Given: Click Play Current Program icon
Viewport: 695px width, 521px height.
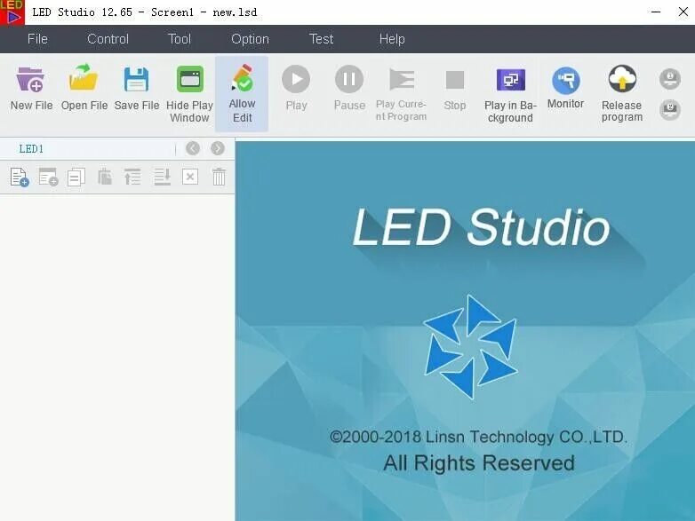Looking at the screenshot, I should click(x=402, y=79).
